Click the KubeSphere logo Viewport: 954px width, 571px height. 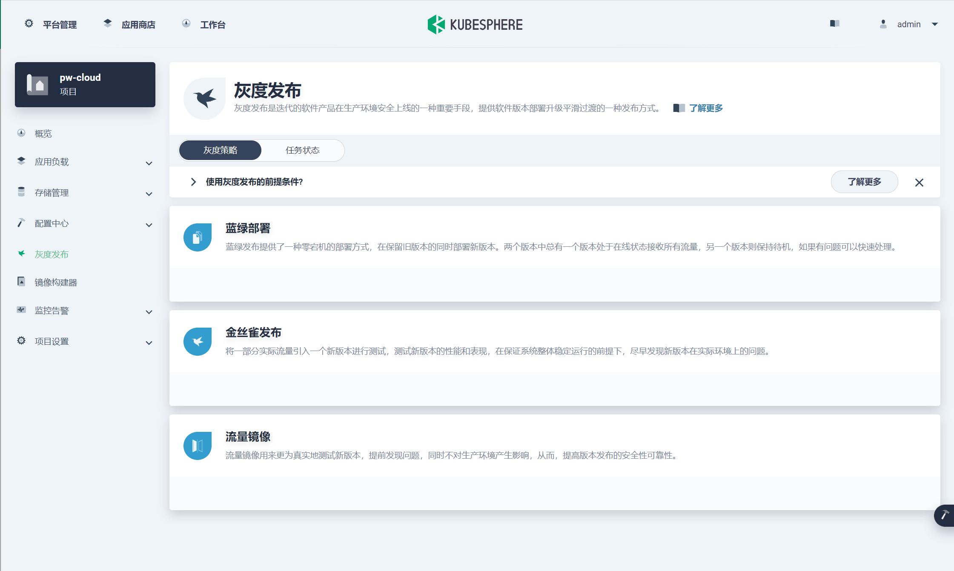coord(475,24)
